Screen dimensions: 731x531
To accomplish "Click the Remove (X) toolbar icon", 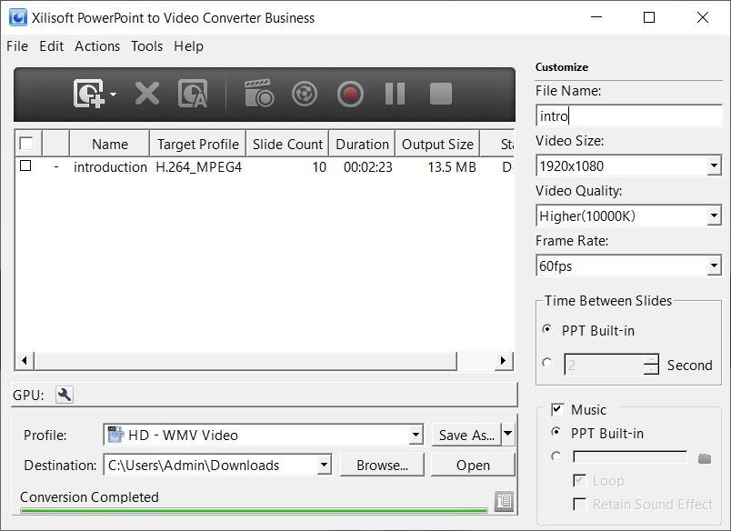I will click(146, 94).
